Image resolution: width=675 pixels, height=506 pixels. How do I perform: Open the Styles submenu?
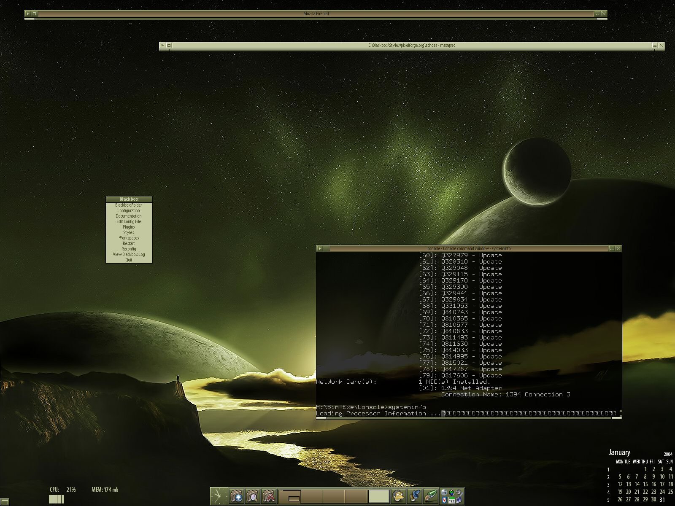(129, 232)
